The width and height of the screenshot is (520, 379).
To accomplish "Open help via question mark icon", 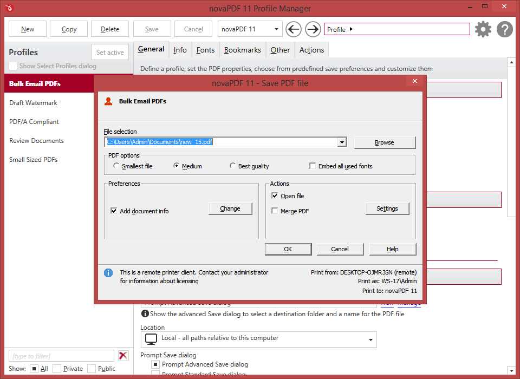I will pyautogui.click(x=505, y=29).
